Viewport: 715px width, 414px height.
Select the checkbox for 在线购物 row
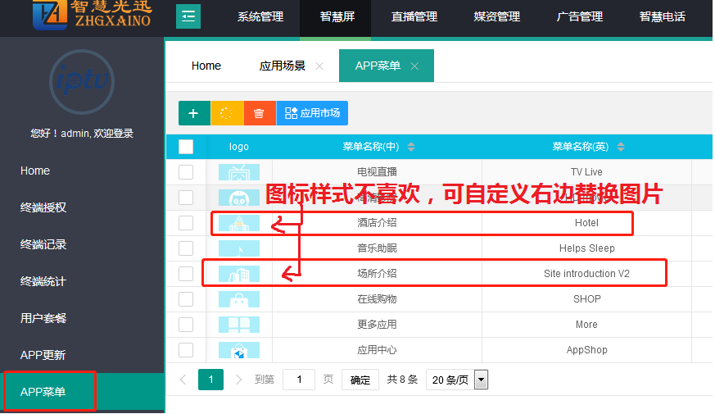coord(186,299)
